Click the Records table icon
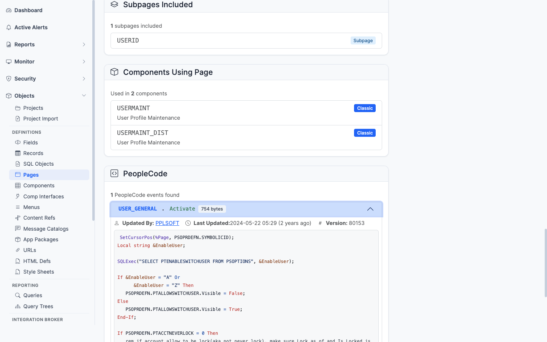This screenshot has width=547, height=342. click(x=18, y=153)
